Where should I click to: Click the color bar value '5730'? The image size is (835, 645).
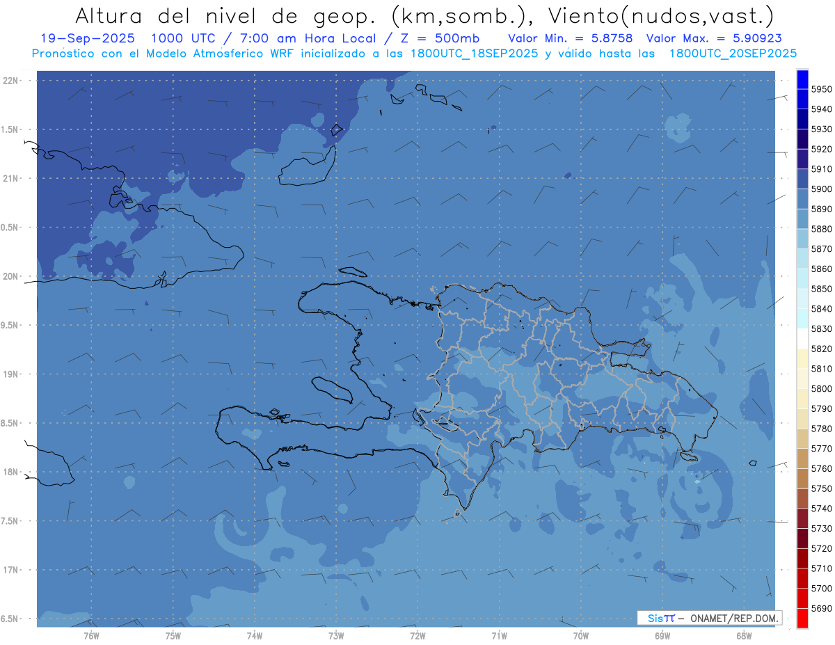pos(822,528)
